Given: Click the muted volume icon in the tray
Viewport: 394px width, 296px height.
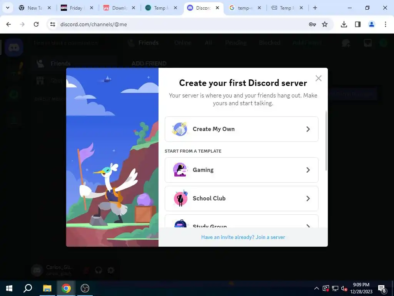Looking at the screenshot, I should (344, 288).
